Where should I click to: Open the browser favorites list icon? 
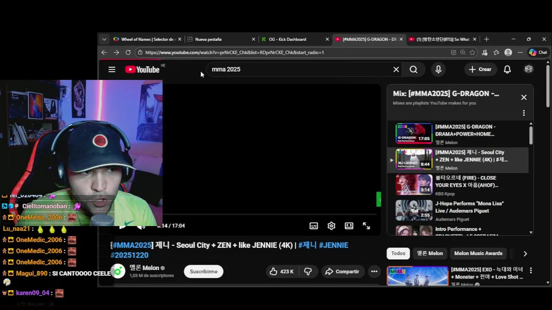click(496, 53)
